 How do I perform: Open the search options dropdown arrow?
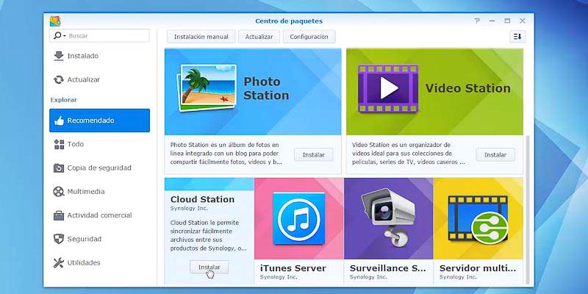tap(65, 36)
